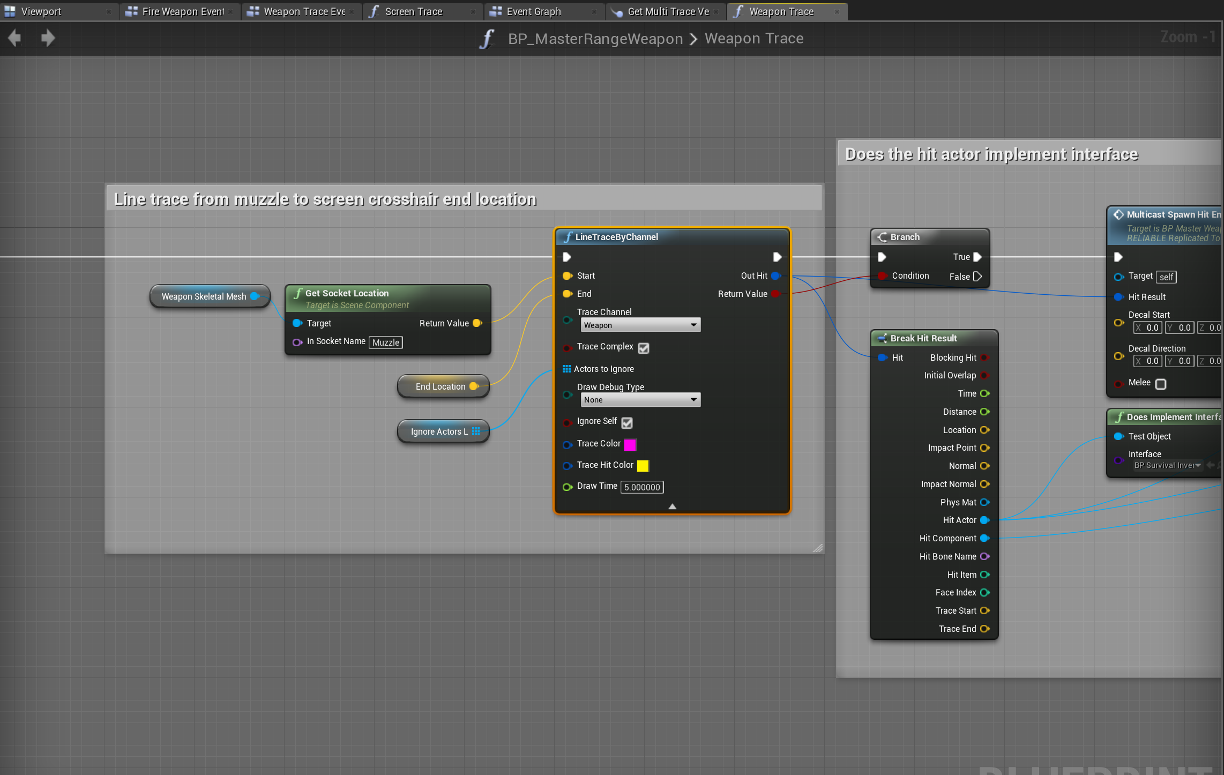Click BP_MasterRangeWeapon breadcrumb link
Image resolution: width=1224 pixels, height=775 pixels.
click(595, 39)
